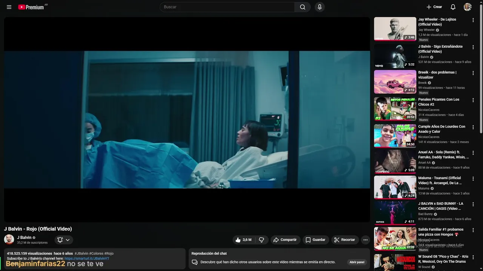
Task: Open Breeik dos problemas thumbnail
Action: click(x=395, y=82)
